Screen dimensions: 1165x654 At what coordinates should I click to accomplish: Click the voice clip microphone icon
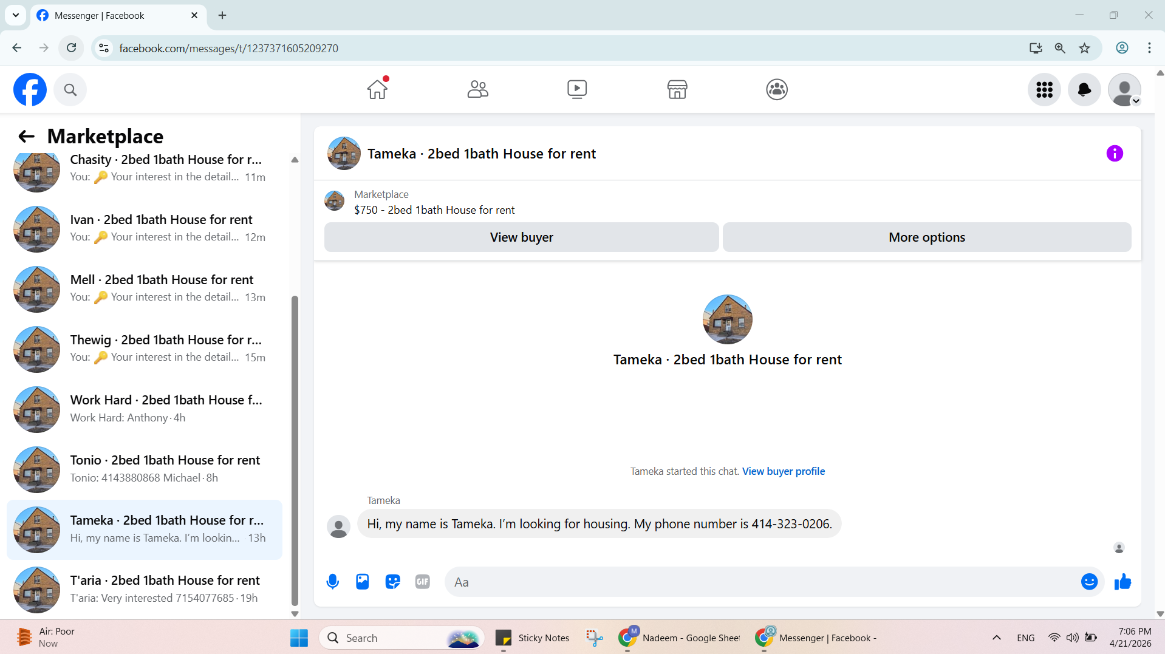coord(333,582)
